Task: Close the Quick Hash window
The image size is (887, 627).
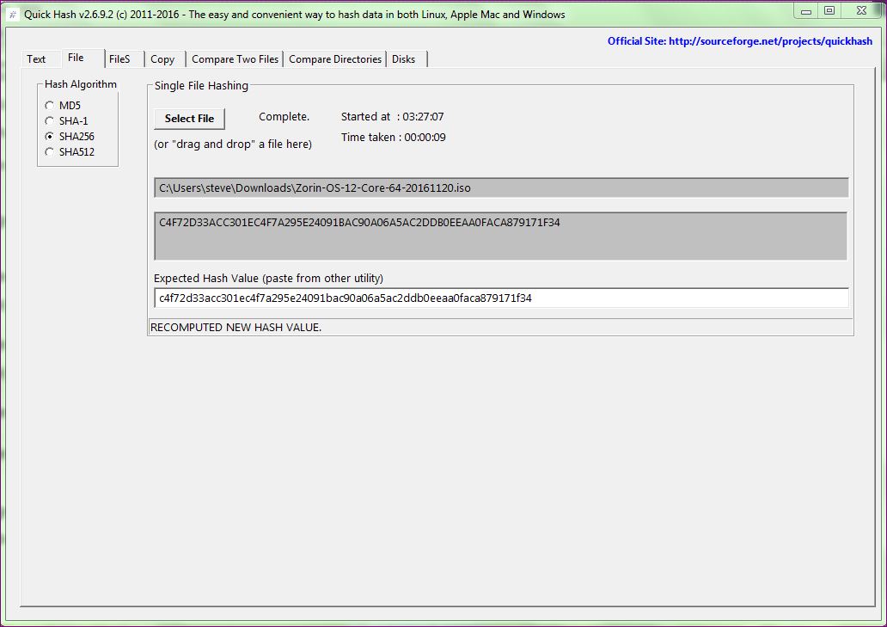Action: [x=860, y=11]
